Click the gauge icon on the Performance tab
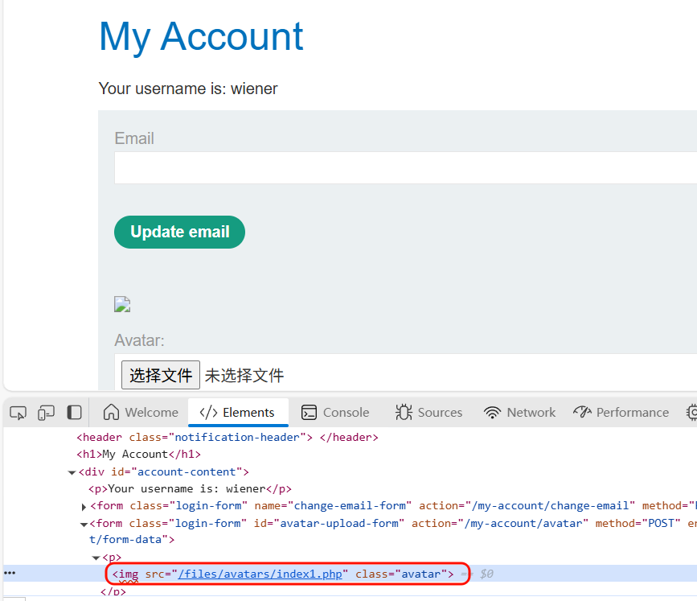This screenshot has height=601, width=697. point(582,412)
